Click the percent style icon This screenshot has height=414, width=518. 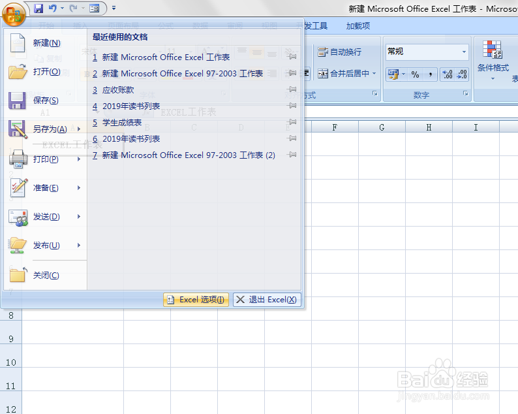[416, 74]
